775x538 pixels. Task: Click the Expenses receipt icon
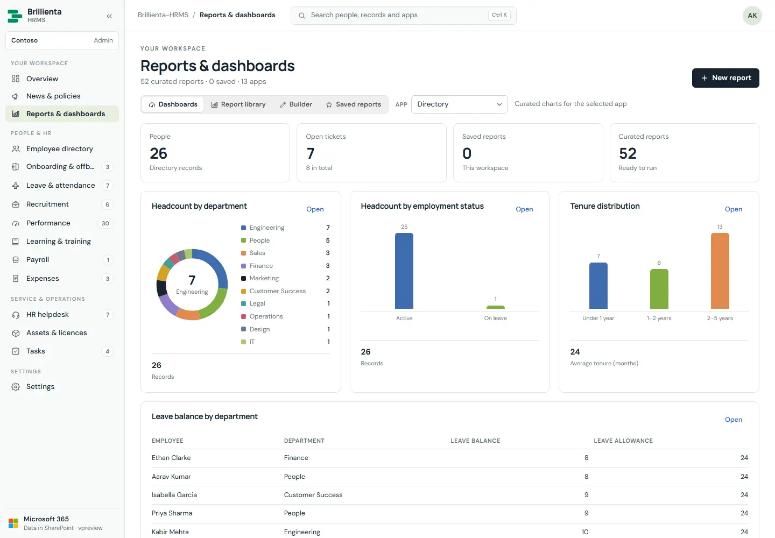pos(16,279)
